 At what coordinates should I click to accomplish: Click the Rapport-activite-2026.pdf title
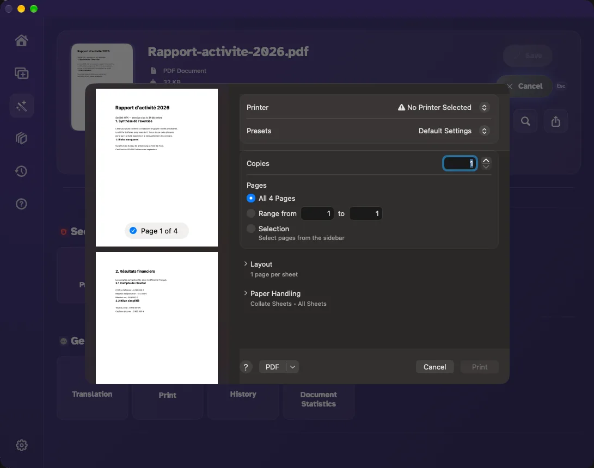(x=228, y=52)
